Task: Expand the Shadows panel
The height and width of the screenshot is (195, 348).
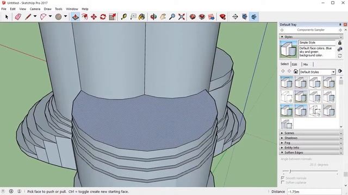Action: click(310, 138)
